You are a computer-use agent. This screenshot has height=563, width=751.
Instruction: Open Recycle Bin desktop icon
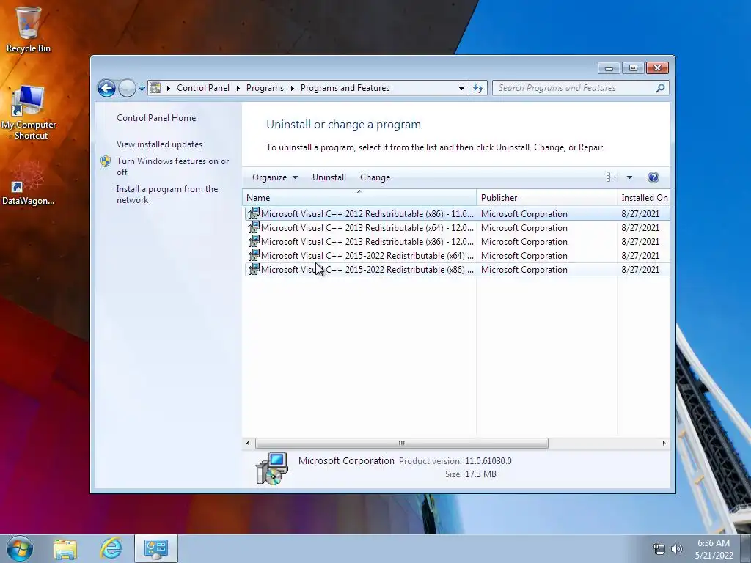point(29,29)
